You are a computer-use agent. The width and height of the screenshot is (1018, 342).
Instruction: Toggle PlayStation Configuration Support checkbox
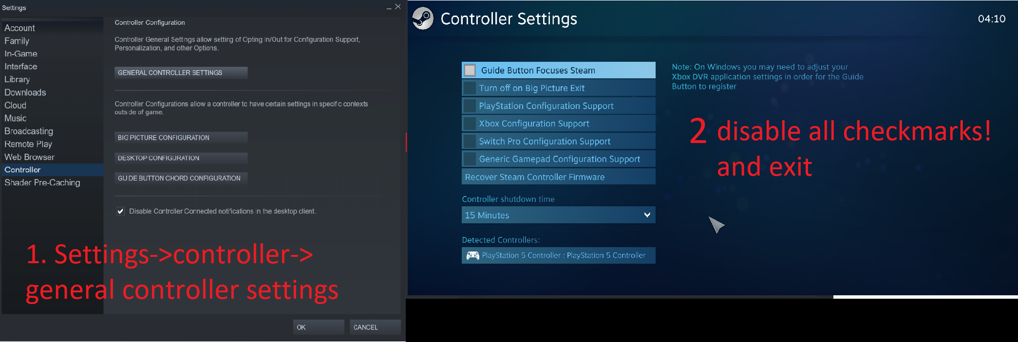pyautogui.click(x=470, y=106)
